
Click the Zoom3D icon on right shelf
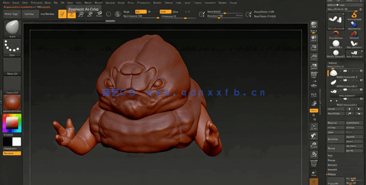coord(314,145)
